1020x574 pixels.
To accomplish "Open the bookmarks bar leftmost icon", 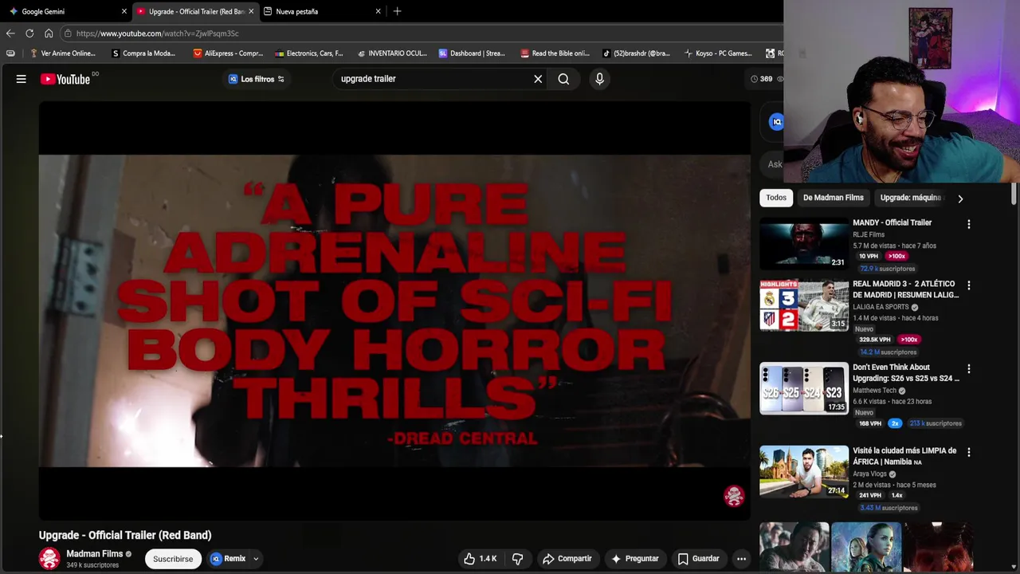I will click(x=10, y=53).
